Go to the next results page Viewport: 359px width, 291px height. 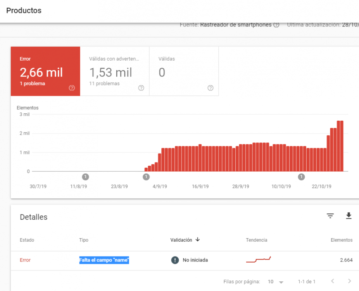(349, 281)
